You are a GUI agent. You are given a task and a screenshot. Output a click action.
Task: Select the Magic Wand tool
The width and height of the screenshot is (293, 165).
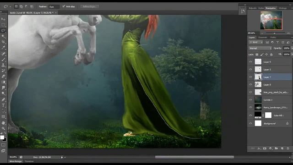click(3, 36)
